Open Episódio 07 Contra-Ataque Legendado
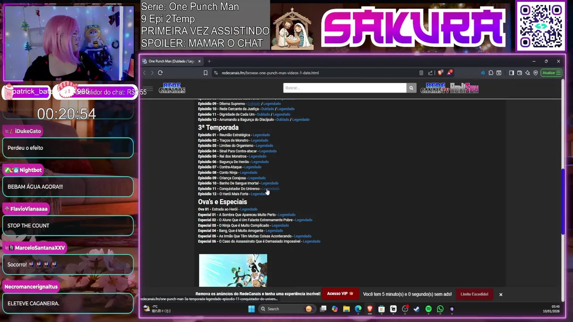This screenshot has width=573, height=322. (x=252, y=167)
